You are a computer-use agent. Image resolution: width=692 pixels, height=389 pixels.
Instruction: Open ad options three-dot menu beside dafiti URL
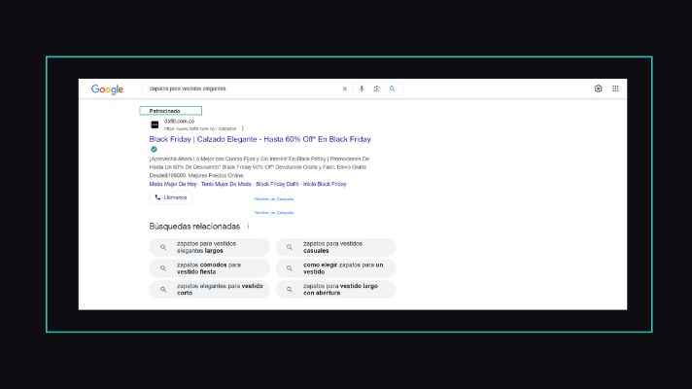(243, 128)
